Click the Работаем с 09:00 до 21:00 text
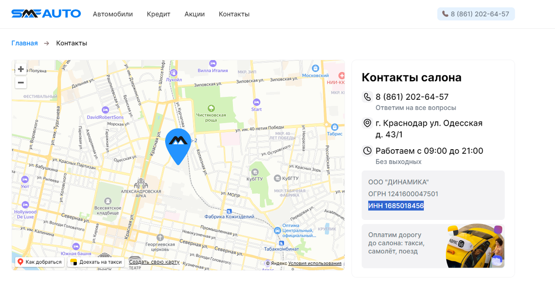Screen dimensions: 555x298 (429, 151)
